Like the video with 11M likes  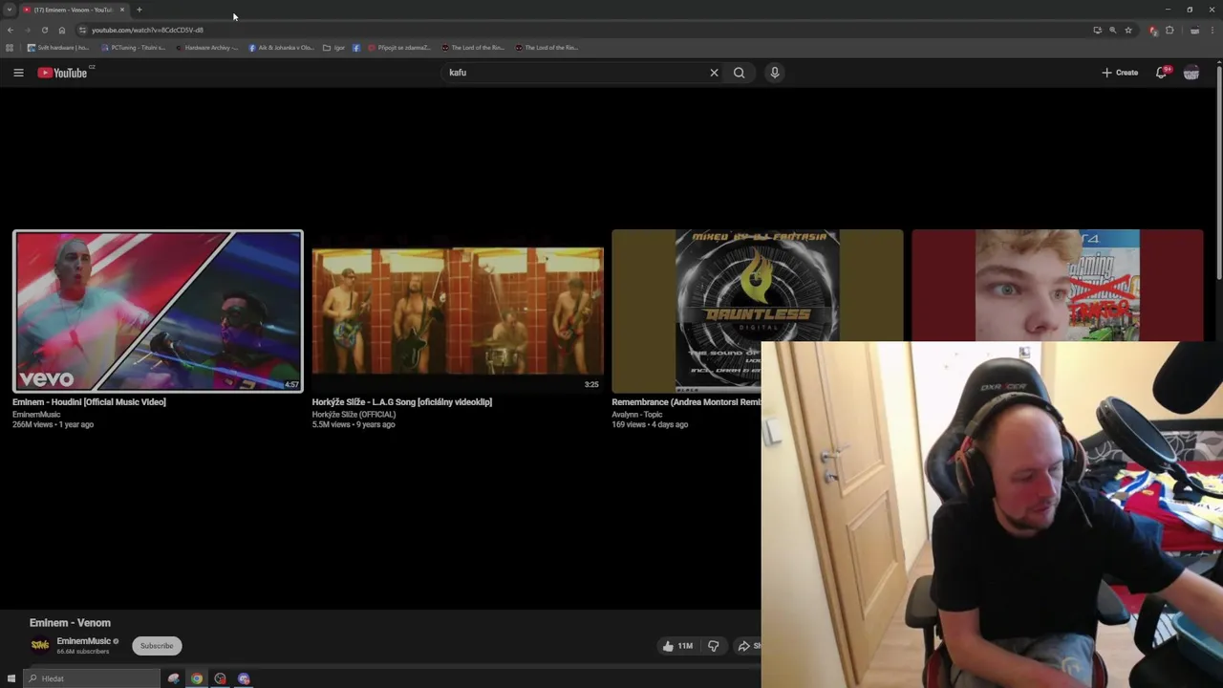677,646
